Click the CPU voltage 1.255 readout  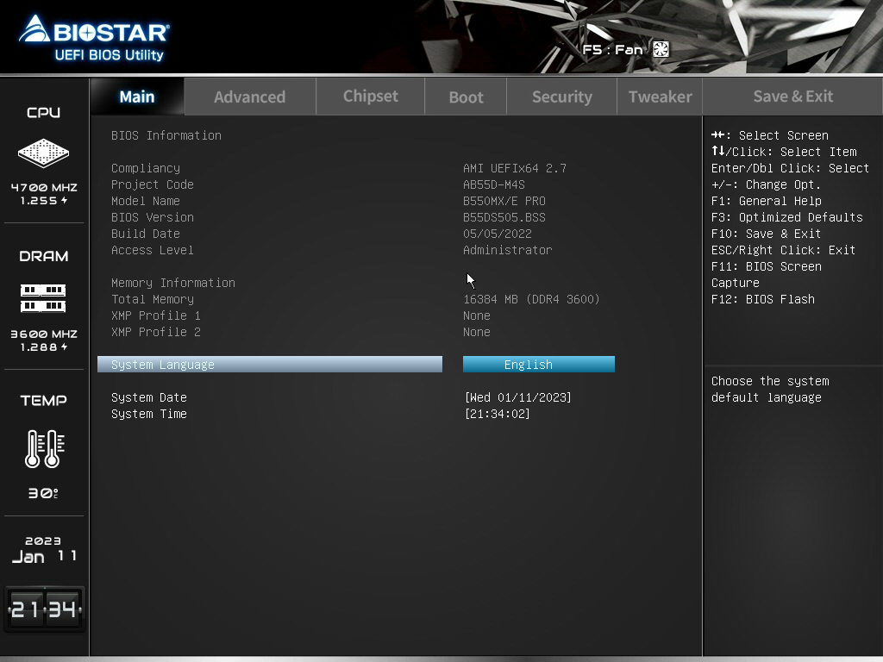[44, 200]
